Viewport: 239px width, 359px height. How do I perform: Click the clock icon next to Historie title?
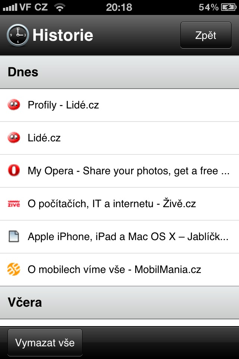(18, 35)
